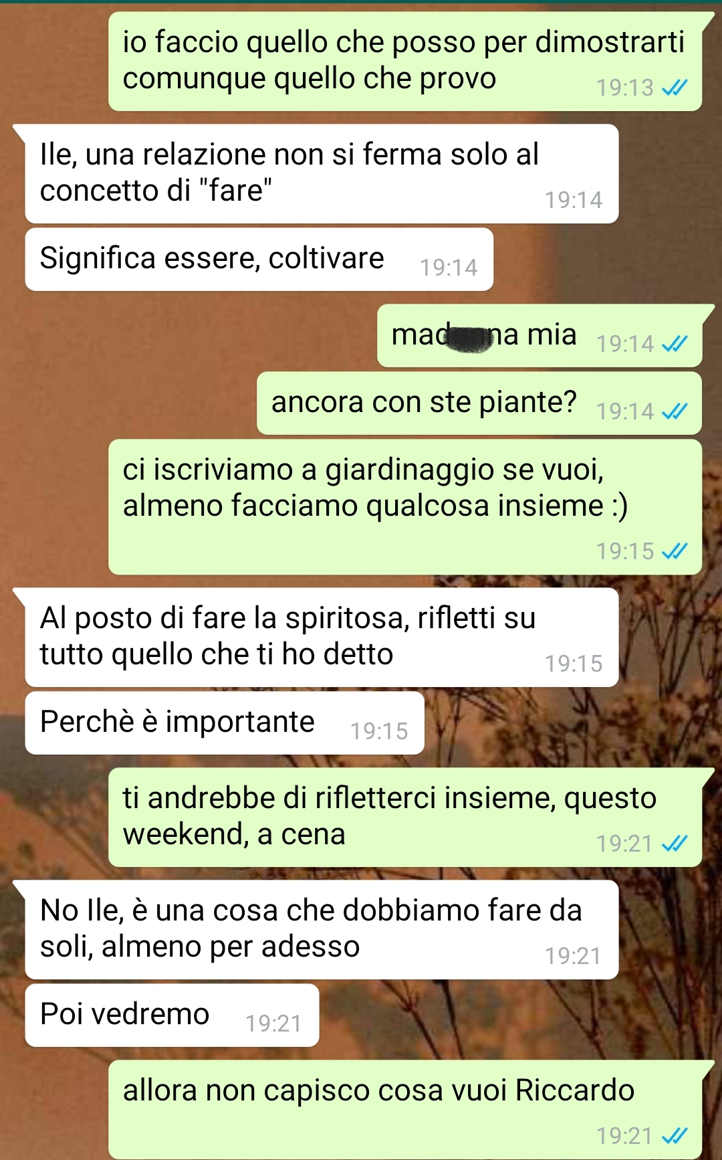Tap the "madonna mia" sent bubble
Screen dimensions: 722x1160
(x=539, y=336)
